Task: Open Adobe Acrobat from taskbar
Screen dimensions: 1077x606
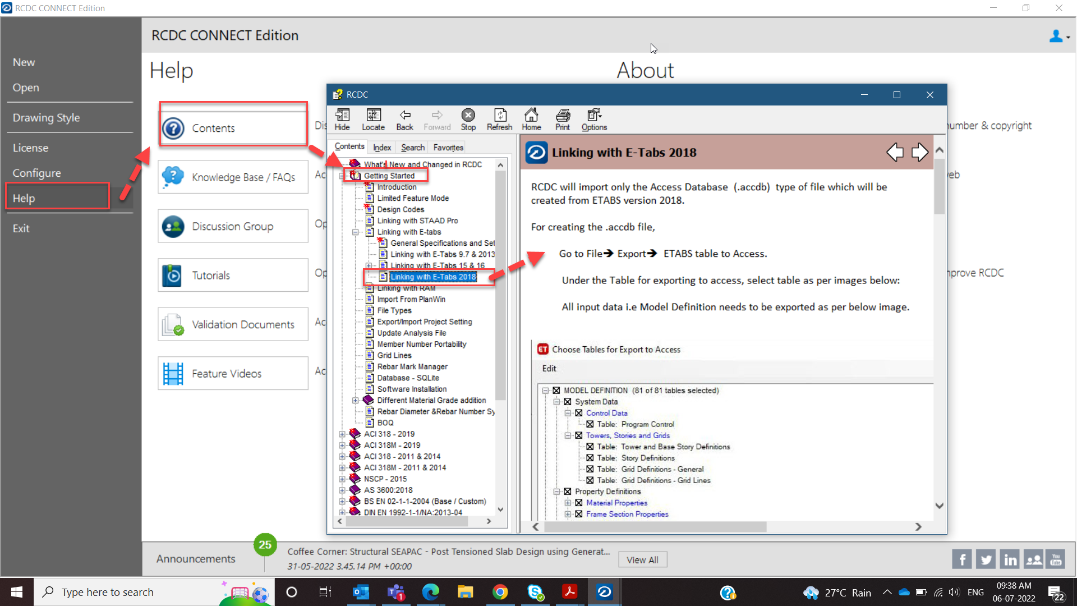Action: tap(569, 592)
